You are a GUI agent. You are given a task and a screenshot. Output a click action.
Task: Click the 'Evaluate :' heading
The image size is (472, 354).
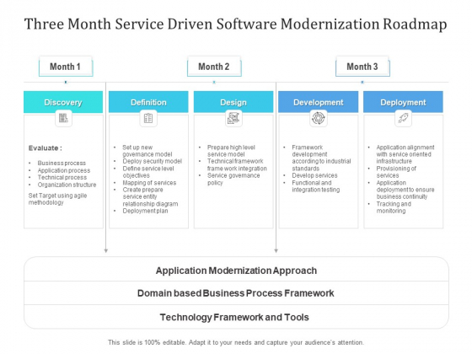(46, 148)
